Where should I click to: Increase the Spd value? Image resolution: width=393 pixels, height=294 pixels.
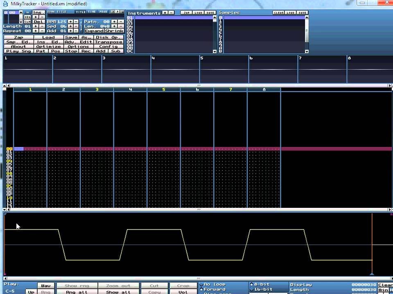coord(71,26)
